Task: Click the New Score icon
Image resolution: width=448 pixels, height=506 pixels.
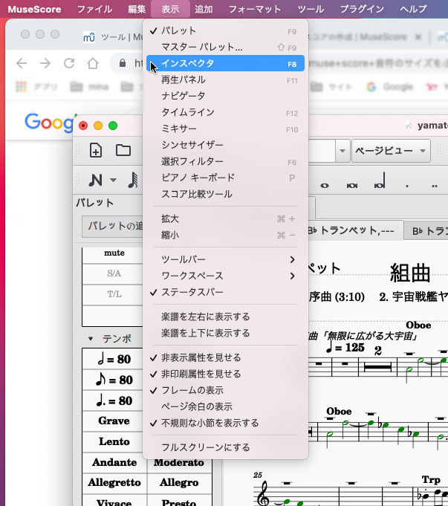Action: point(96,150)
